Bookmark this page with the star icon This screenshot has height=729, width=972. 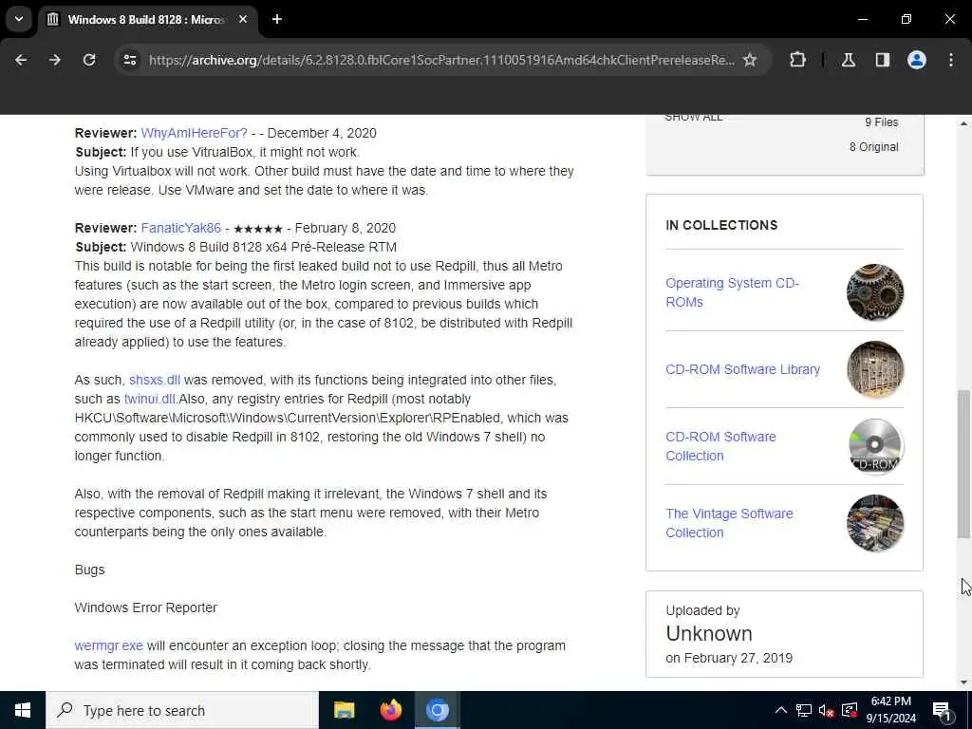tap(750, 60)
